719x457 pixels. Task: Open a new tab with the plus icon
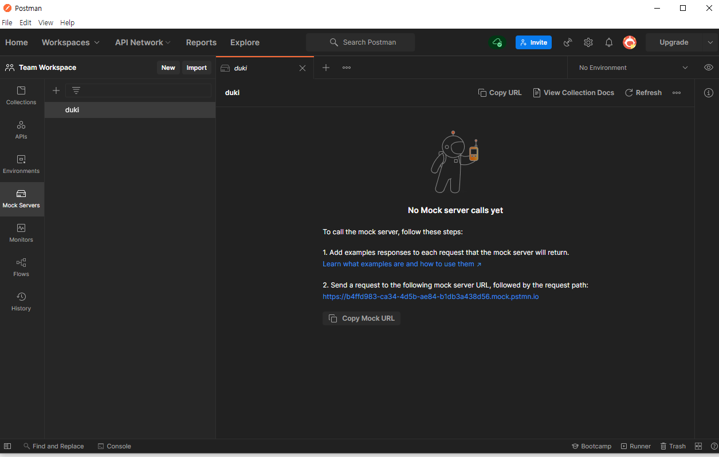click(326, 68)
